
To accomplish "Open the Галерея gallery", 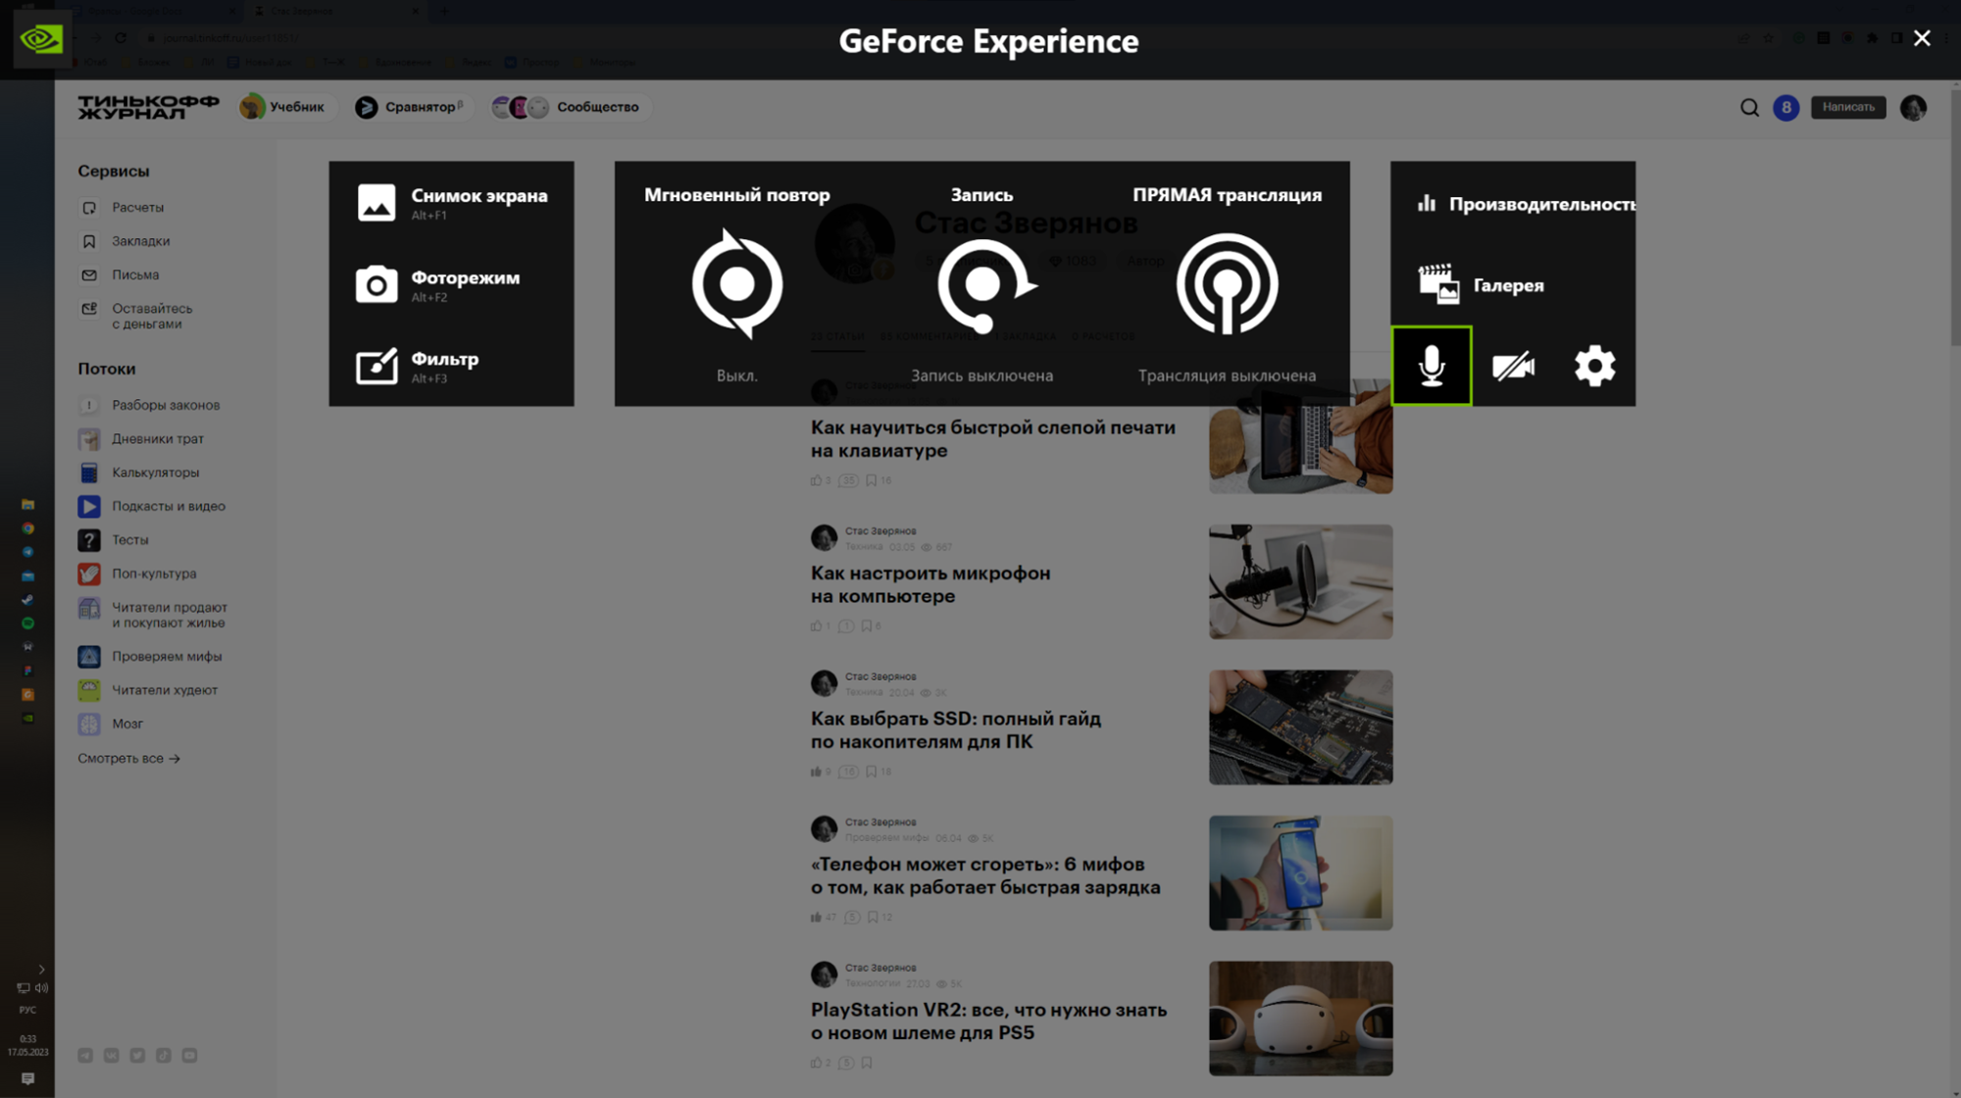I will [1482, 284].
